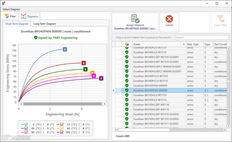Viewport: 232px width, 142px height.
Task: Open the Filter tab
Action: [10, 16]
